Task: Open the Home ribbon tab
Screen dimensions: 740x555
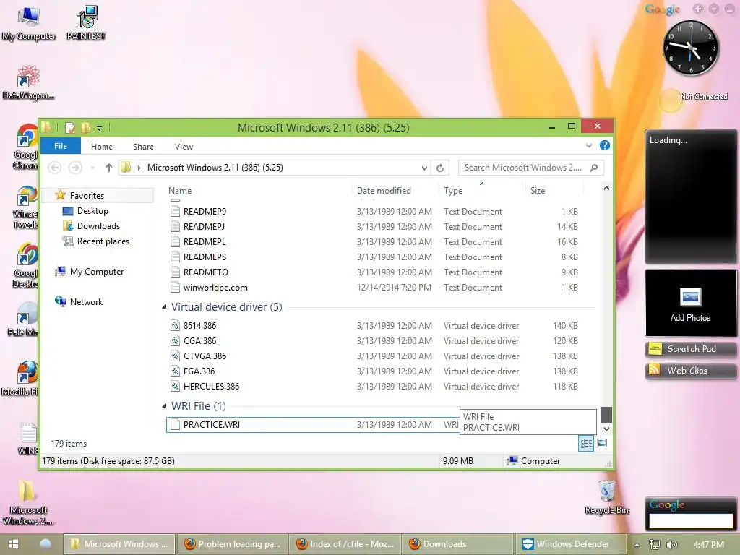Action: pos(101,147)
